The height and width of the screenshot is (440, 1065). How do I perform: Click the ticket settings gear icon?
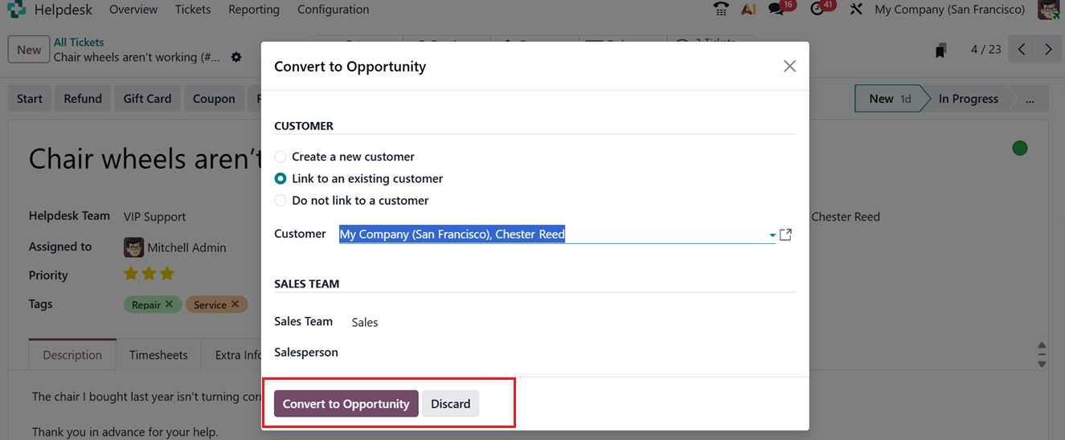pos(236,57)
